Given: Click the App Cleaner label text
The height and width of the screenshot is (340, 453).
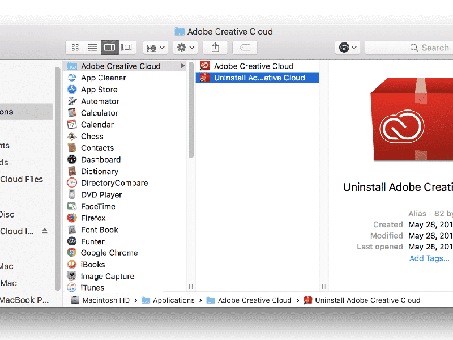Looking at the screenshot, I should (104, 78).
